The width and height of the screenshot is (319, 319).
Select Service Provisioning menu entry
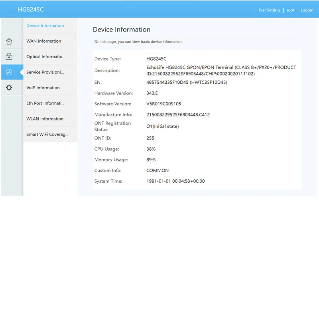click(45, 72)
